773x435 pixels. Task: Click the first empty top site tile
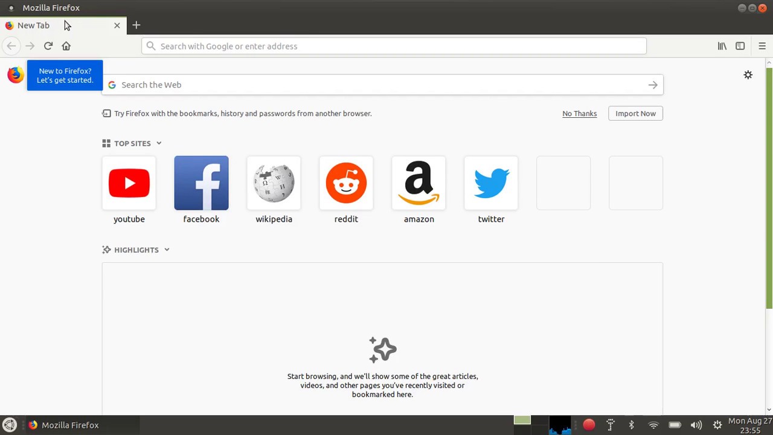563,183
